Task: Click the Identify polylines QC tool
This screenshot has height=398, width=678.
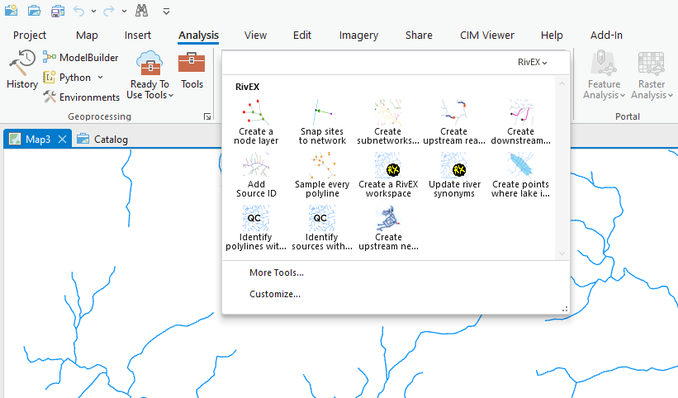Action: pos(256,227)
